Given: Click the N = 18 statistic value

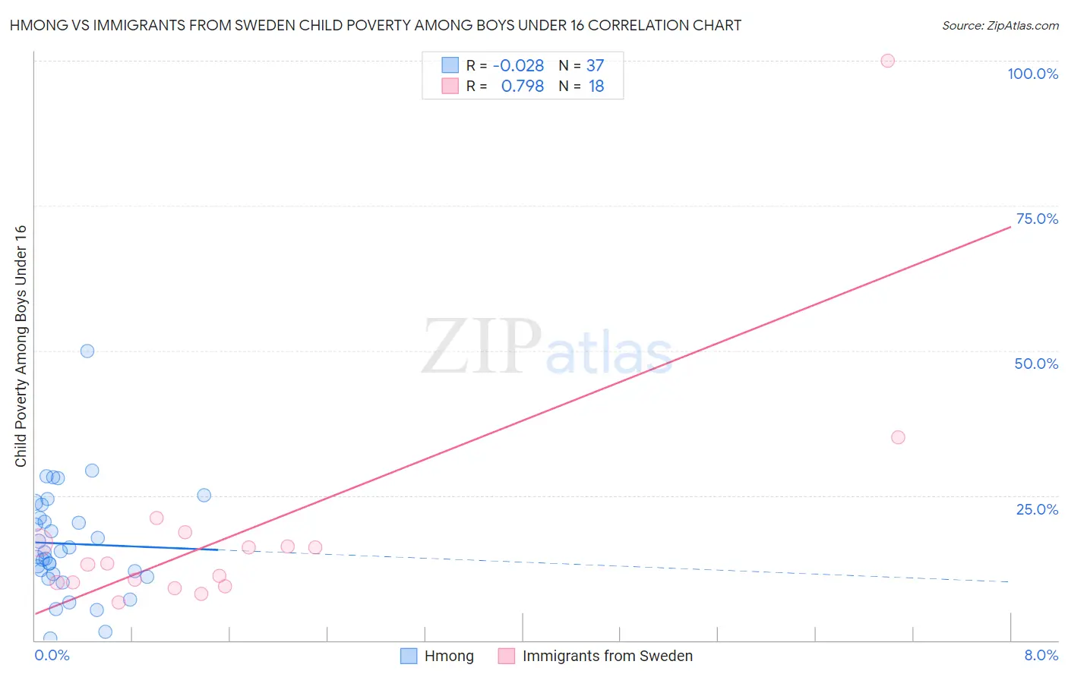Looking at the screenshot, I should click(x=582, y=86).
